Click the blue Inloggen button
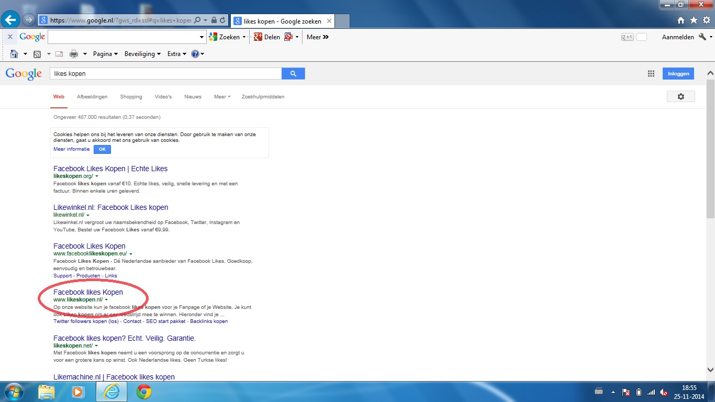 tap(678, 74)
